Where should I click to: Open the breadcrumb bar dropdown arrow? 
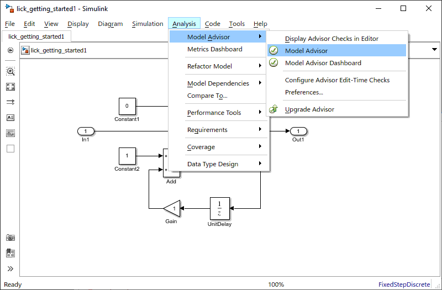click(434, 50)
